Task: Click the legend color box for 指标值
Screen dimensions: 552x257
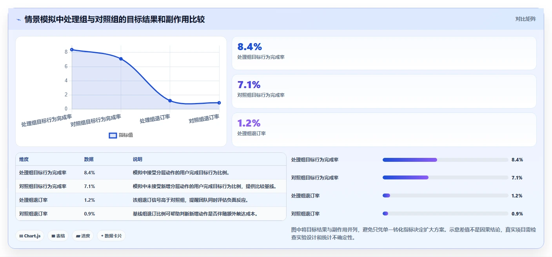Action: coord(113,135)
